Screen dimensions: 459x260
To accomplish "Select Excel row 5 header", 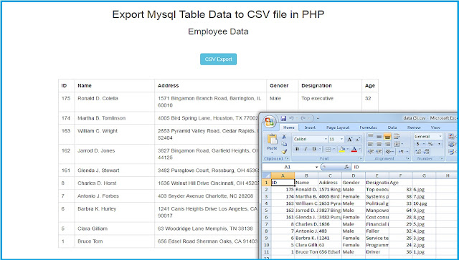I will (266, 211).
